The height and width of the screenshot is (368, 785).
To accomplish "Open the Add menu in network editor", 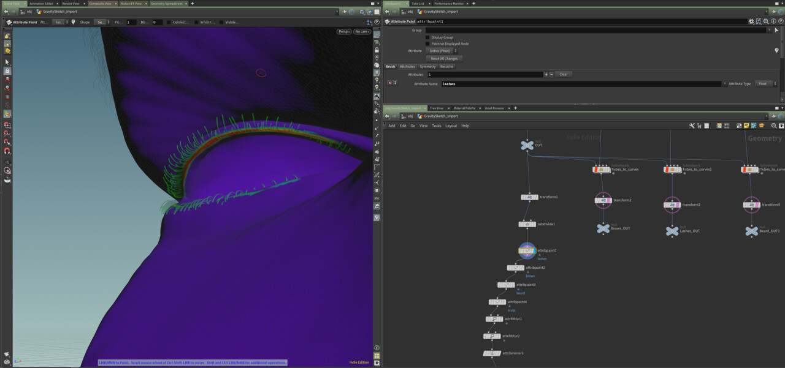I will click(x=391, y=126).
